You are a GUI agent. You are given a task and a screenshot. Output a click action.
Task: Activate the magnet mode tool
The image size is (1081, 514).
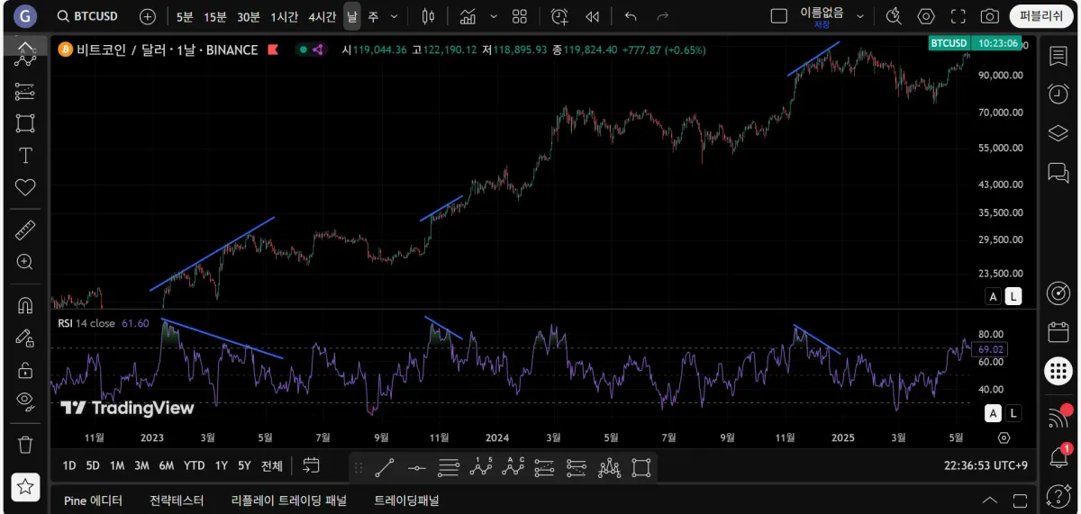tap(25, 305)
